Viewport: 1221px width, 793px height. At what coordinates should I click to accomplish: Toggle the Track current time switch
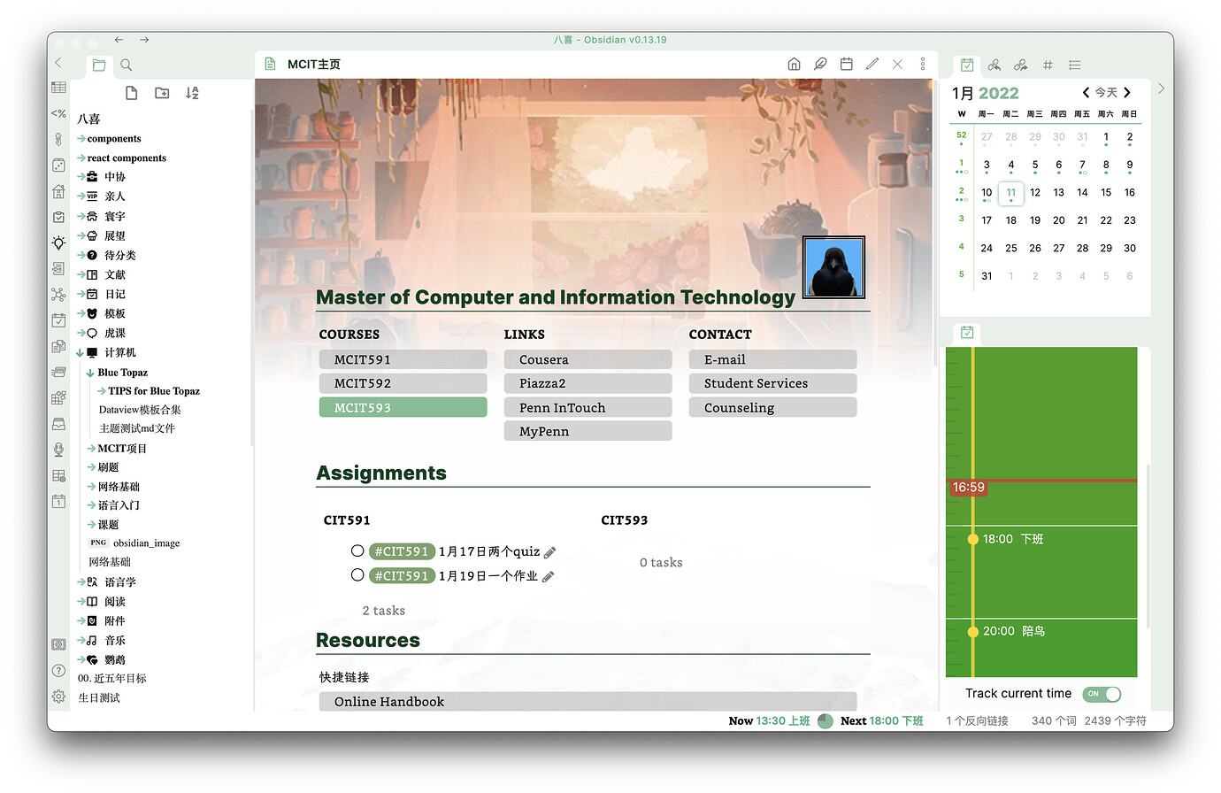(x=1102, y=694)
